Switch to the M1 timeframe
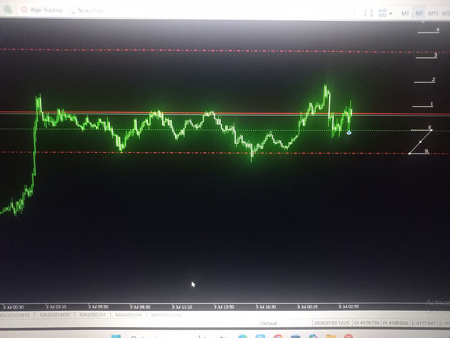 pyautogui.click(x=405, y=14)
